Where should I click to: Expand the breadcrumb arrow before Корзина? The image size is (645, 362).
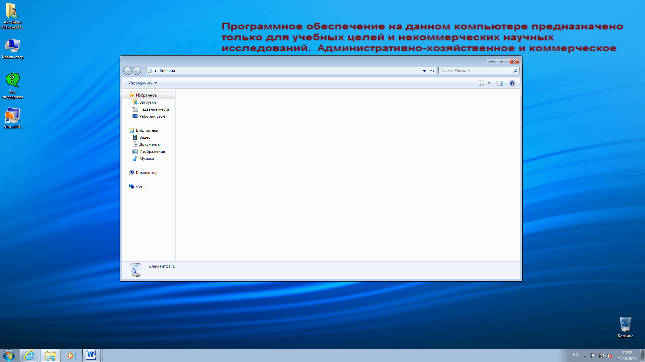coord(156,71)
